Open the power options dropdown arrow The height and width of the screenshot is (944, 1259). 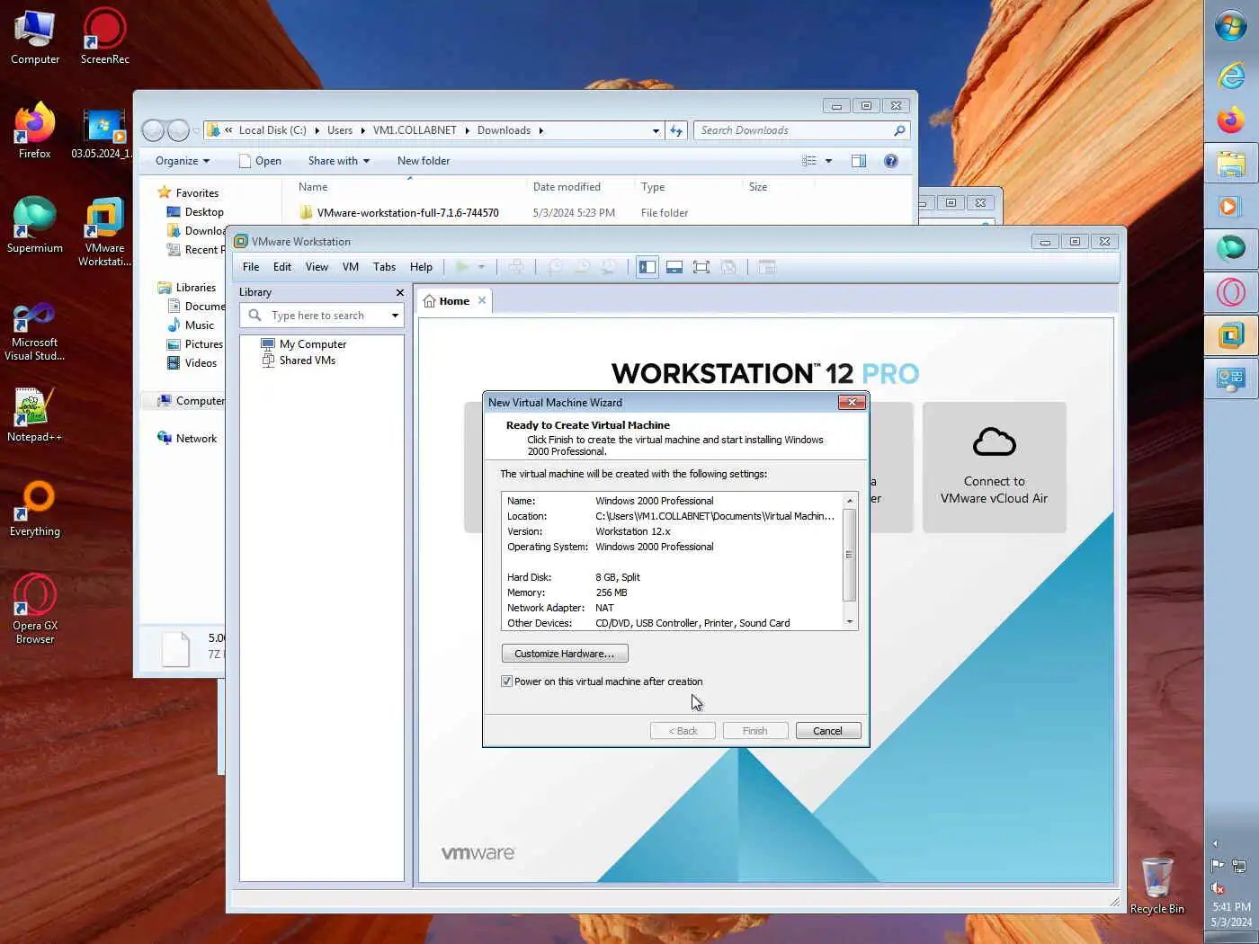(481, 267)
